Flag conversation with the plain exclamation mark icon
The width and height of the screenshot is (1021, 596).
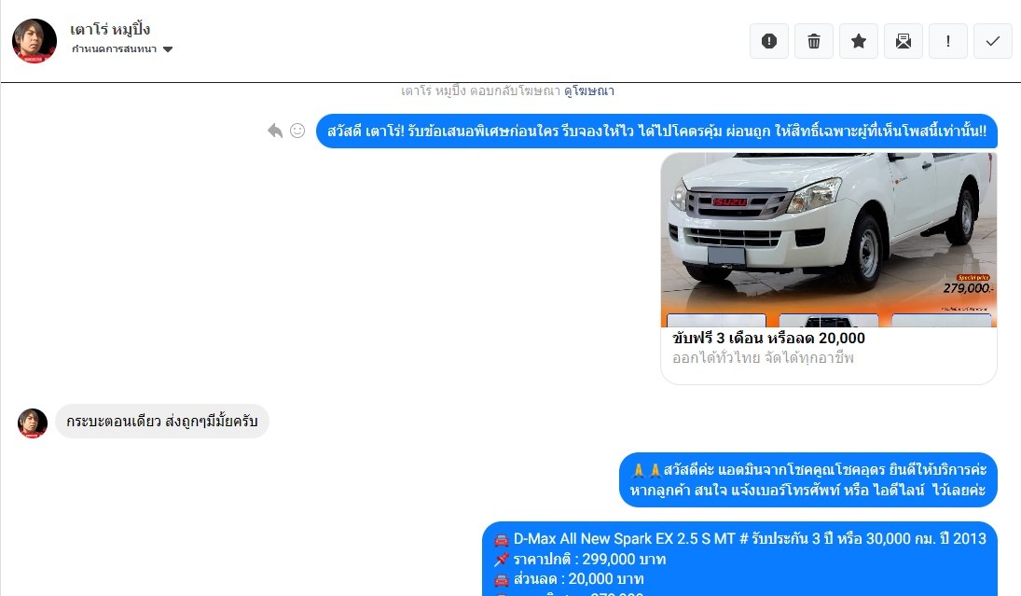[948, 41]
